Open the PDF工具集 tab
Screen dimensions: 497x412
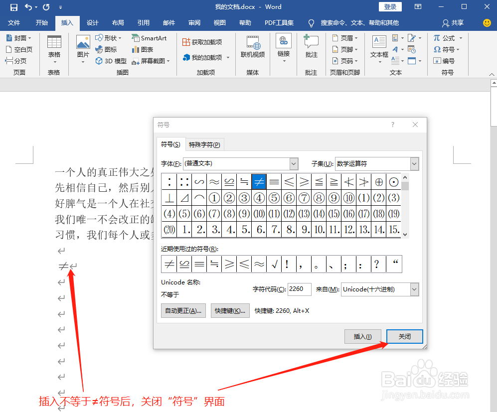pyautogui.click(x=279, y=23)
